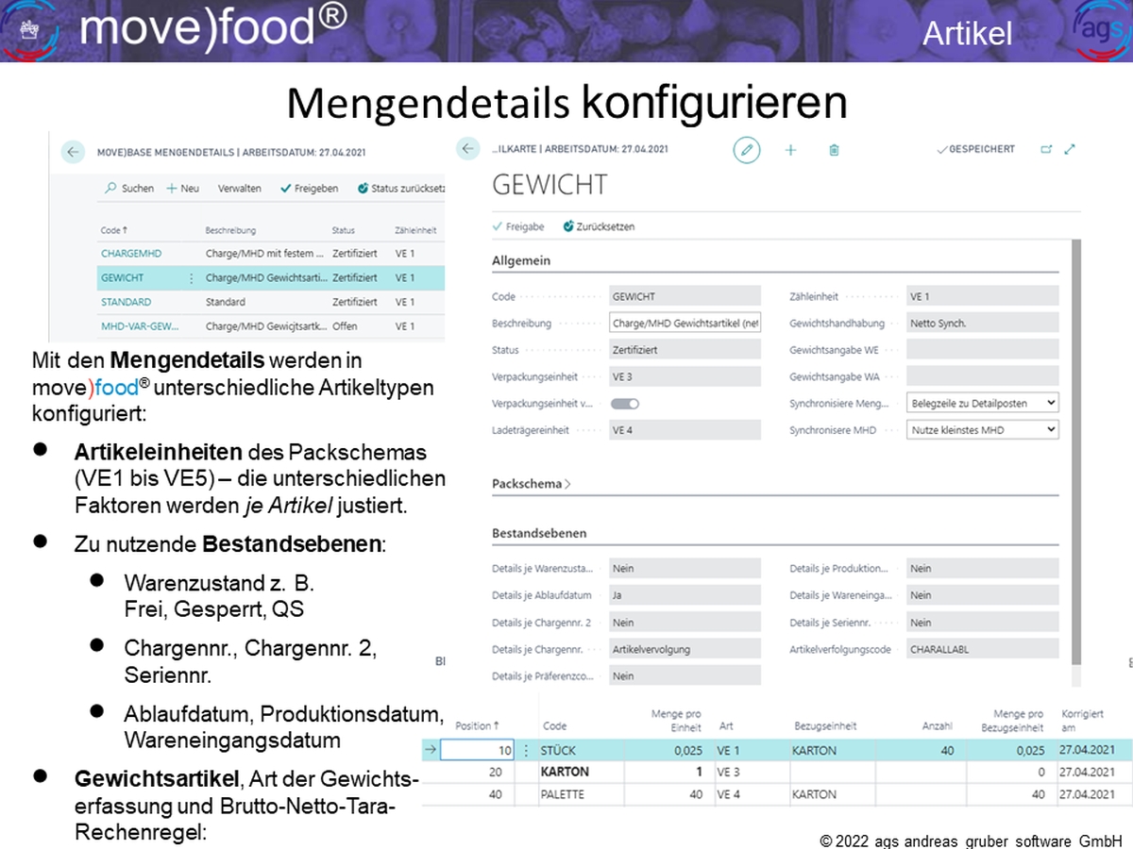Click the Code field showing GEWICHT
The width and height of the screenshot is (1133, 849).
(685, 296)
